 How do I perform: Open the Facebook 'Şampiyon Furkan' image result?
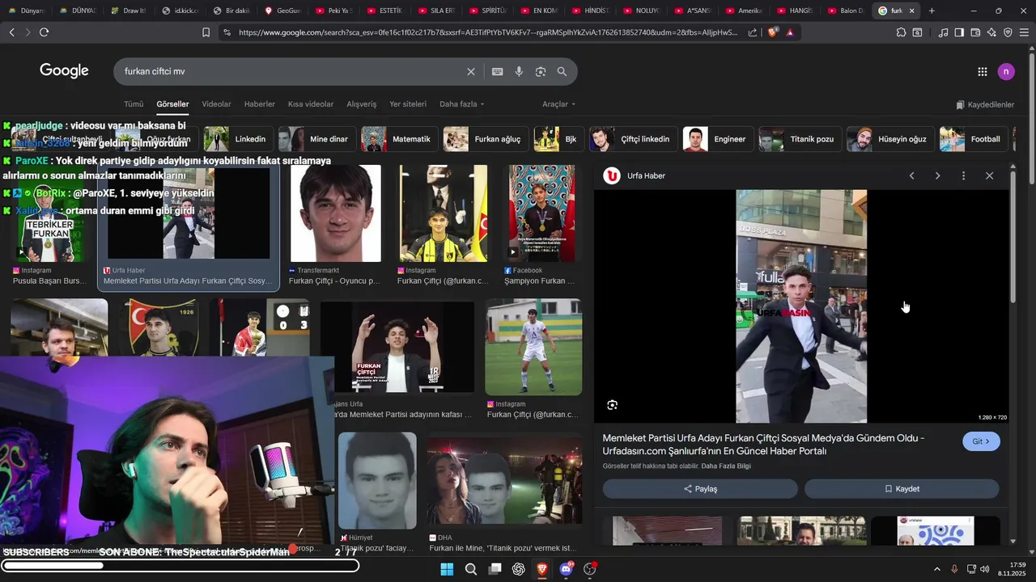point(541,214)
